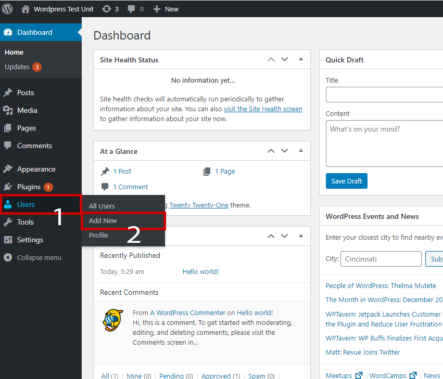Click the Dashboard gauge icon in sidebar
The image size is (443, 379).
coord(8,32)
